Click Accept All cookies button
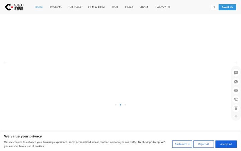The height and width of the screenshot is (151, 241). click(x=226, y=144)
